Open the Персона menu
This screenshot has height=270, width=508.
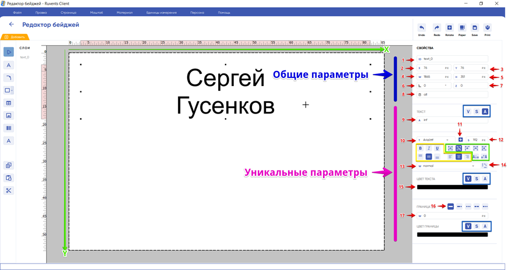click(x=197, y=13)
